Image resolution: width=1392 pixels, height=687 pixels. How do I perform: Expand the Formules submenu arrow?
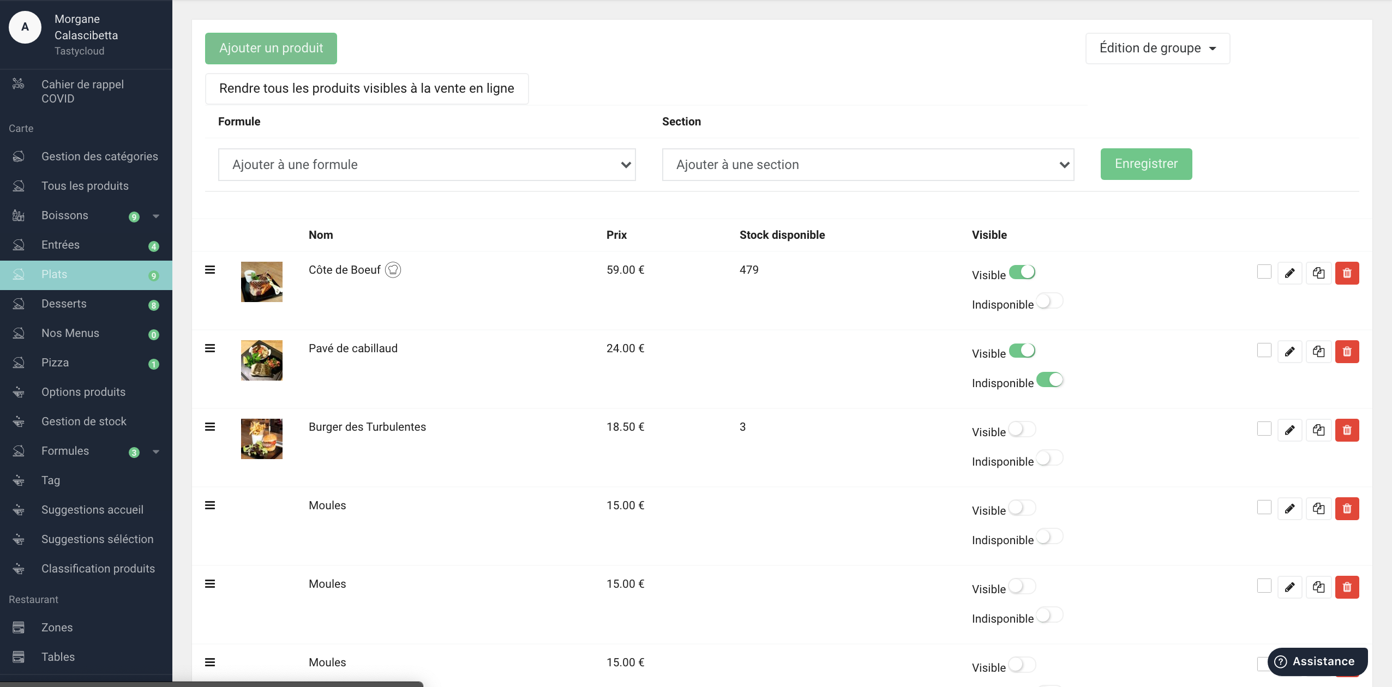tap(156, 451)
